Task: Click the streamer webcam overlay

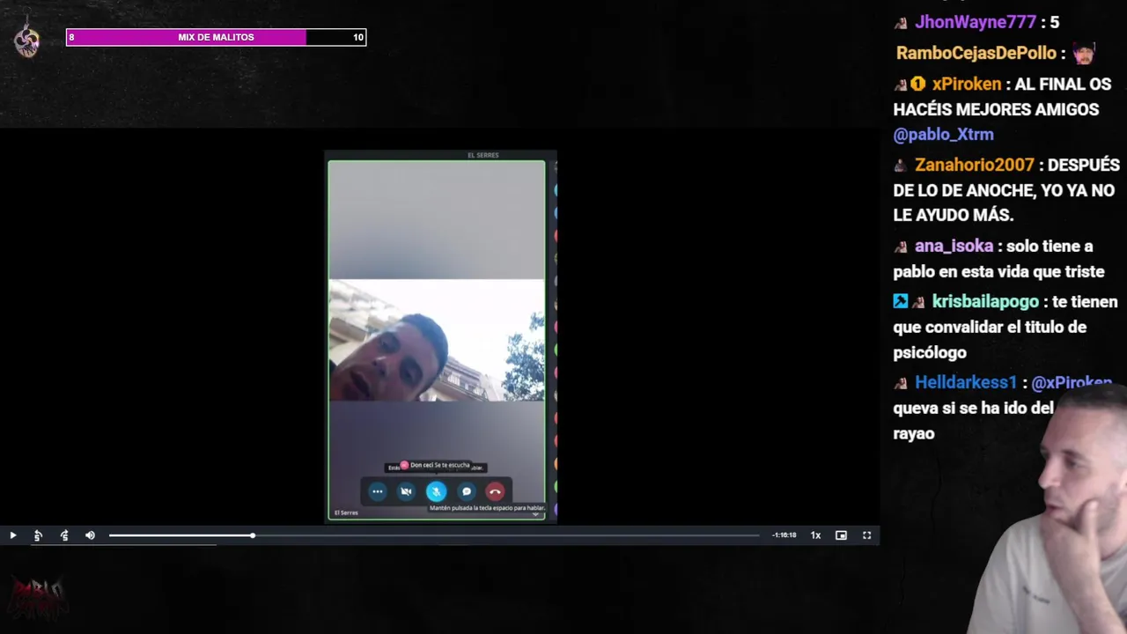Action: click(x=1048, y=511)
